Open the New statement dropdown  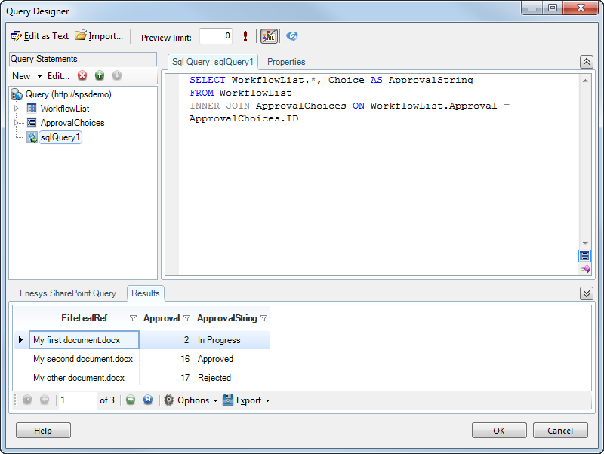tap(26, 75)
